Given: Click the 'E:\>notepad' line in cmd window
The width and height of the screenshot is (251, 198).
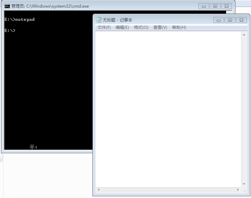Looking at the screenshot, I should click(19, 19).
